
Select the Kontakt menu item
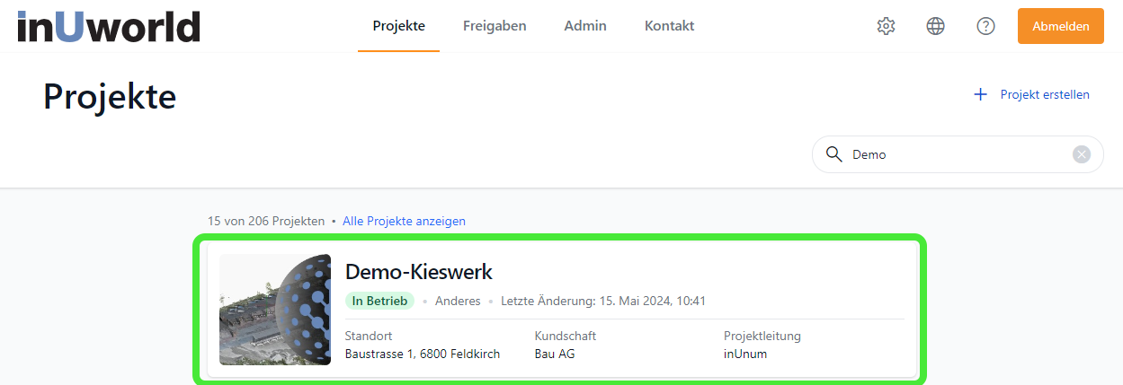click(x=669, y=26)
